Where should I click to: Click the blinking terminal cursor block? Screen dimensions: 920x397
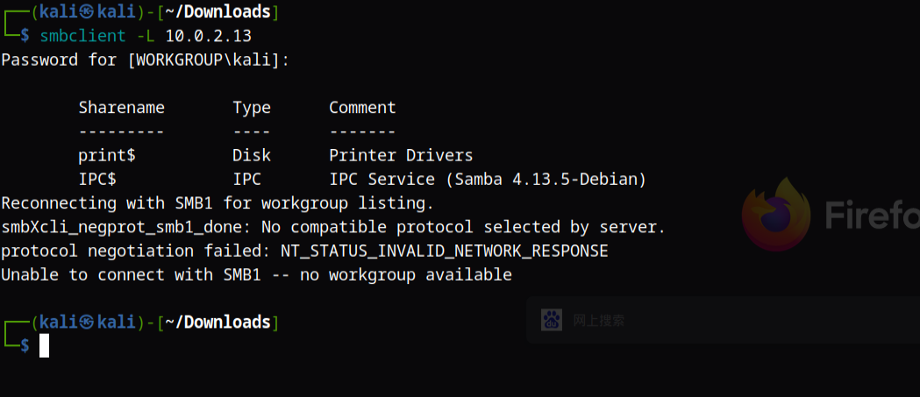pyautogui.click(x=44, y=346)
